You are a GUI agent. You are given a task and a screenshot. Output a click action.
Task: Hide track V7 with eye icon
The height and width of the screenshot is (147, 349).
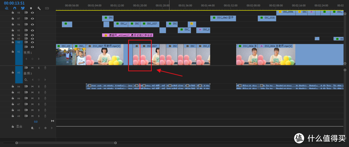33,19
